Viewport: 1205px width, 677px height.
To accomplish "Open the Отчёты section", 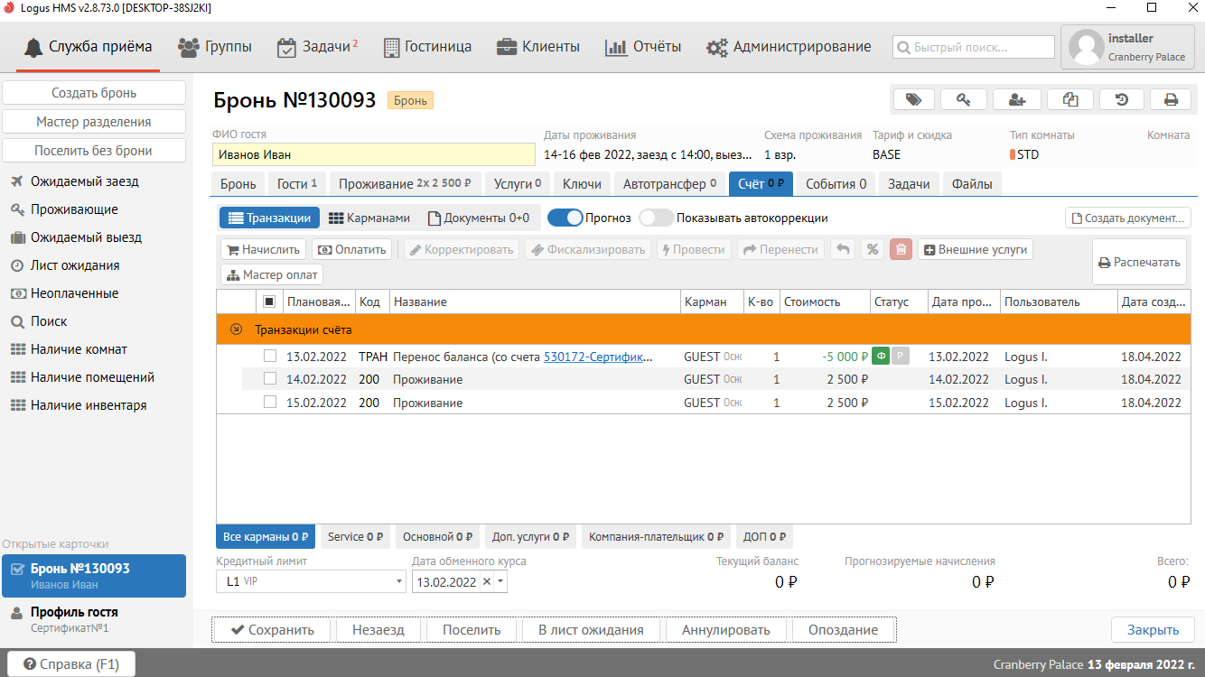I will [643, 47].
